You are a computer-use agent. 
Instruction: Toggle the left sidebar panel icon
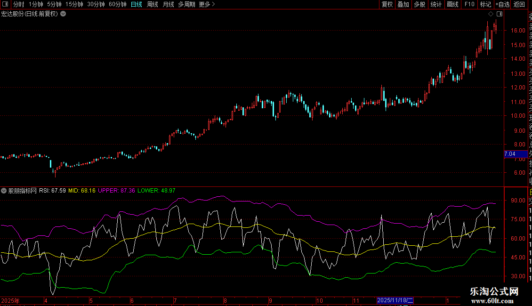click(5, 4)
